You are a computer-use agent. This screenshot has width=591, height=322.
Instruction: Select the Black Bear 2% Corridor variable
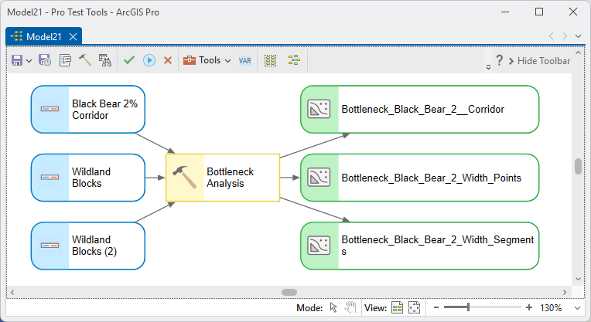(88, 110)
